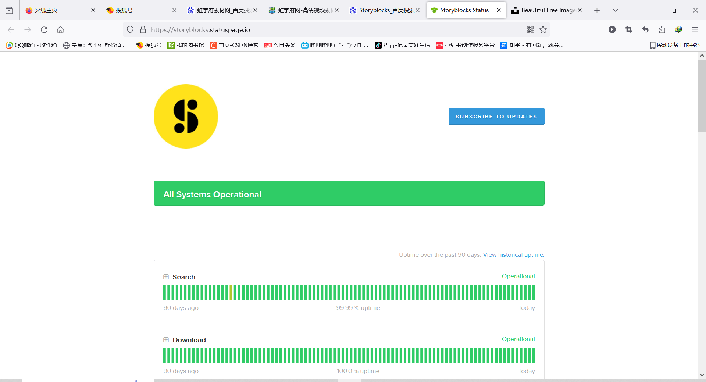
Task: Open 知乎 bookmark
Action: 532,45
